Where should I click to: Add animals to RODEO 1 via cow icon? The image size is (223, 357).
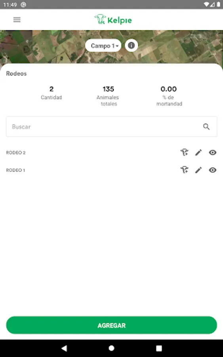coord(184,170)
